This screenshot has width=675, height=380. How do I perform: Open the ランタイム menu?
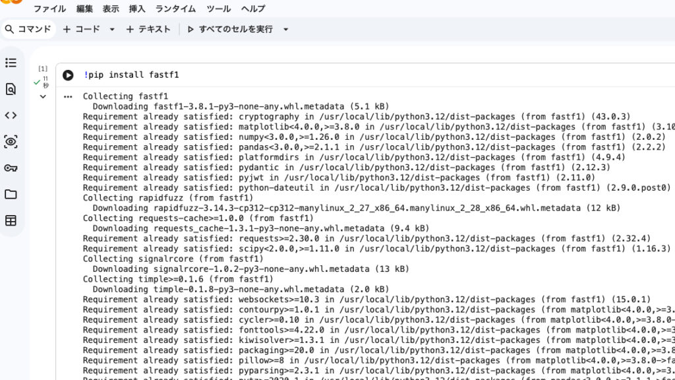pos(175,9)
